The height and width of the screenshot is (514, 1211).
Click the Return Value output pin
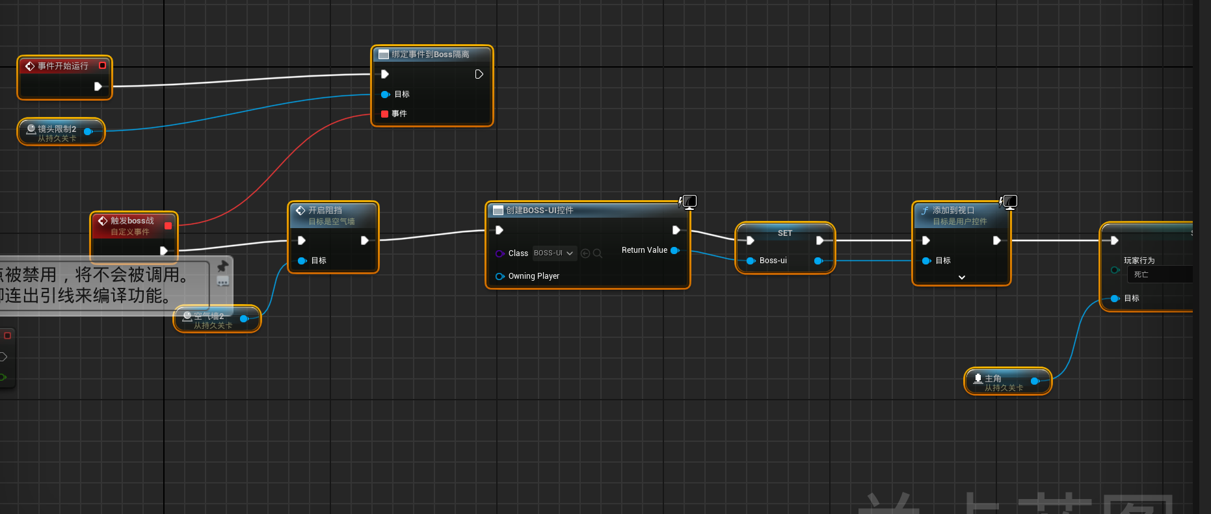675,250
